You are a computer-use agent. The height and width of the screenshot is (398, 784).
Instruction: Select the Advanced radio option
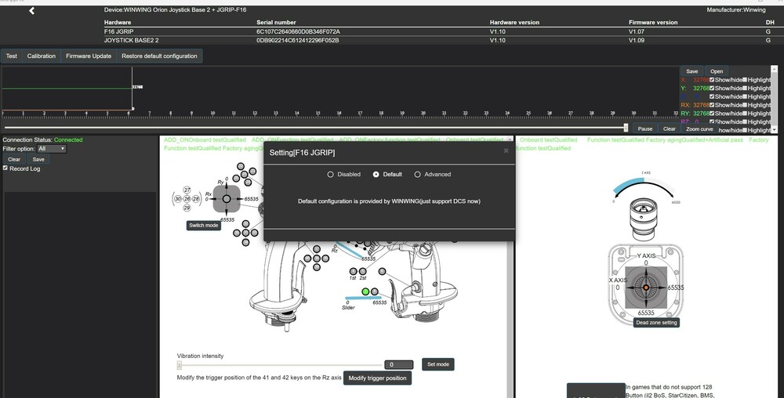click(418, 174)
